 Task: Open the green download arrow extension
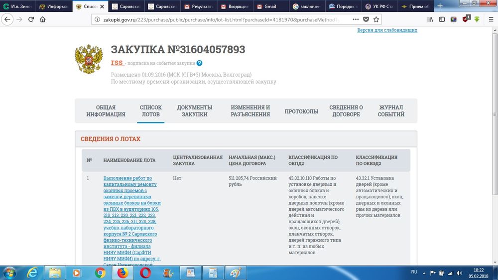pyautogui.click(x=477, y=19)
